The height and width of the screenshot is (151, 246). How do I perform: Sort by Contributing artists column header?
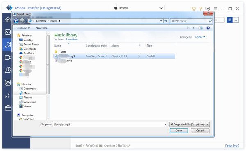pos(96,46)
